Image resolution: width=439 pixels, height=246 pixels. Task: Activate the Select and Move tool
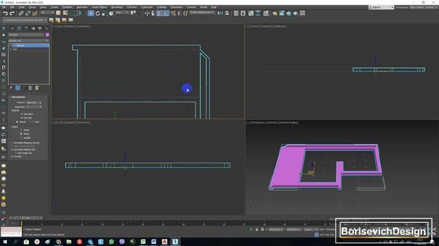(91, 13)
